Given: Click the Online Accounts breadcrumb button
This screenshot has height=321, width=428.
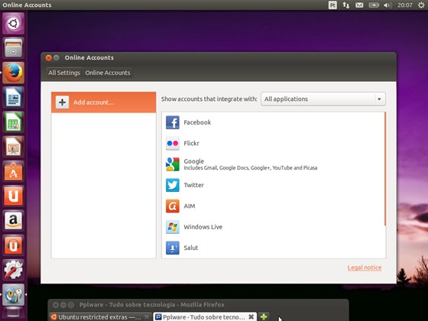Looking at the screenshot, I should click(x=108, y=73).
